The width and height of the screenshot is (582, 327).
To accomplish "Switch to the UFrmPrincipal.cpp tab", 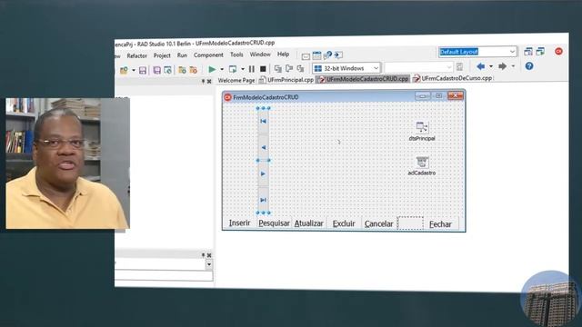I will point(286,80).
